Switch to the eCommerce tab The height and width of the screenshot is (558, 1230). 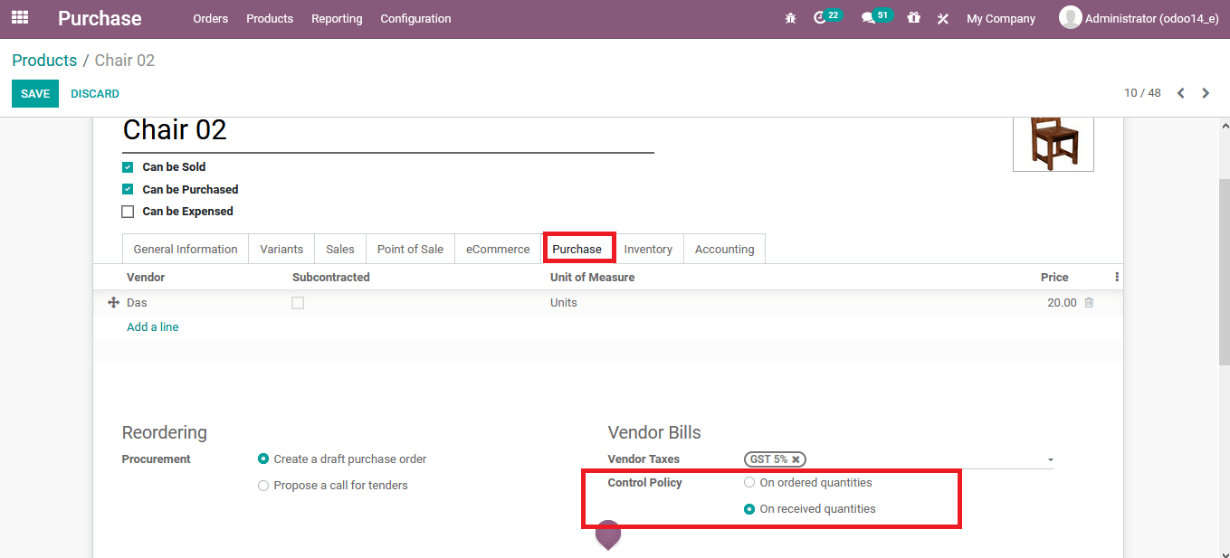[498, 250]
